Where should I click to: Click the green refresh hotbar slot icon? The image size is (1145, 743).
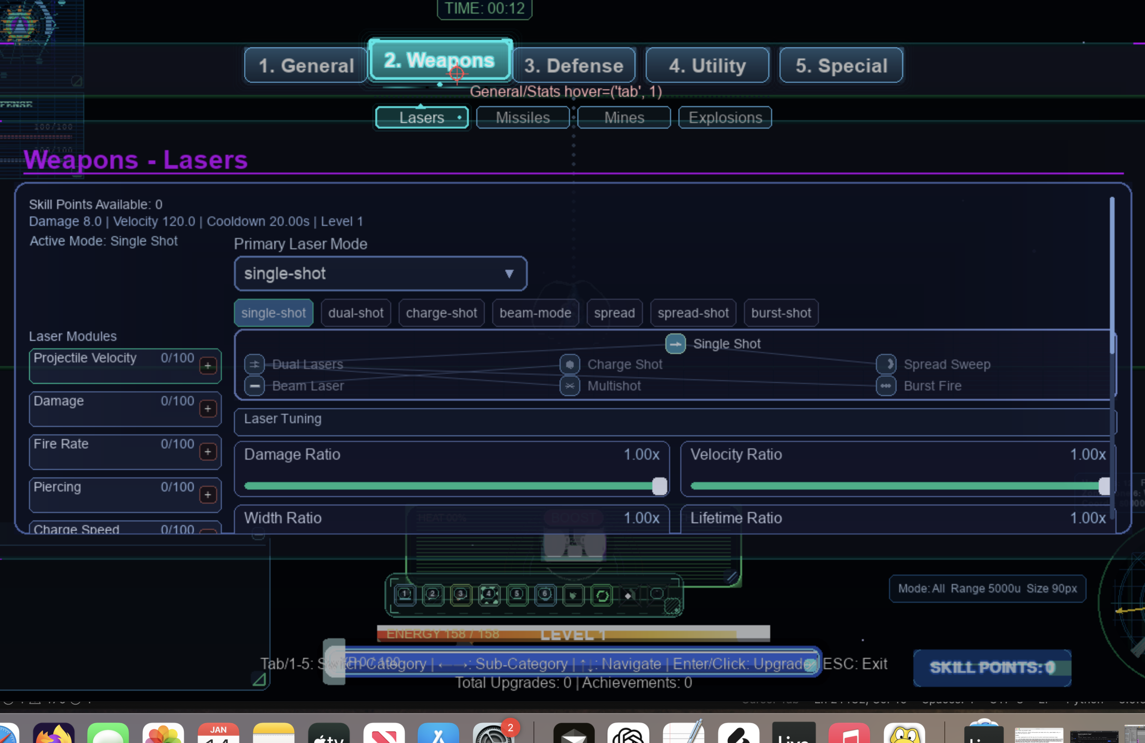tap(602, 595)
